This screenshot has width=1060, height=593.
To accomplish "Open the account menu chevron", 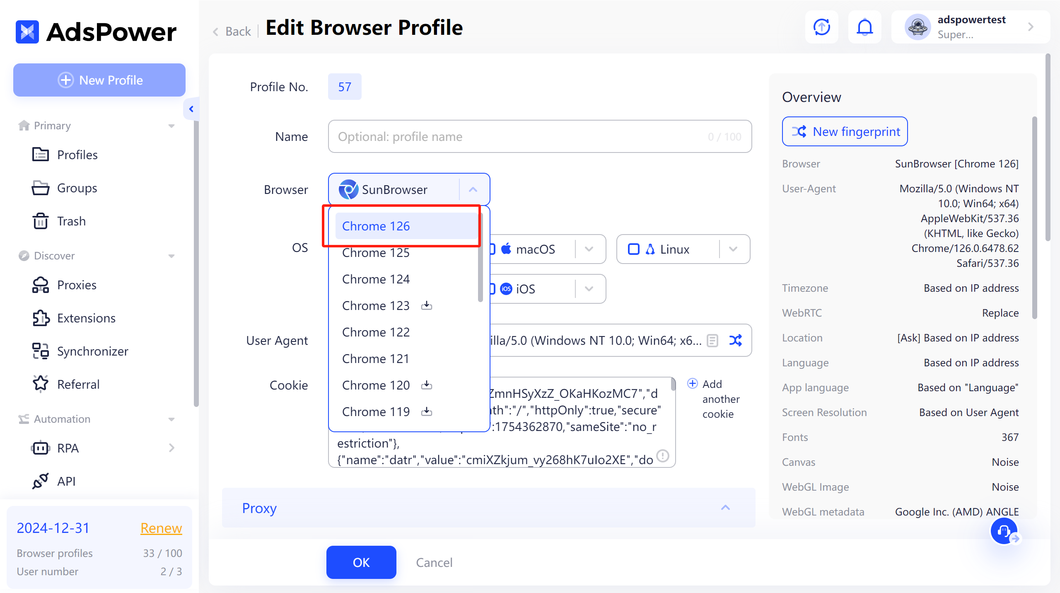I will [x=1031, y=27].
